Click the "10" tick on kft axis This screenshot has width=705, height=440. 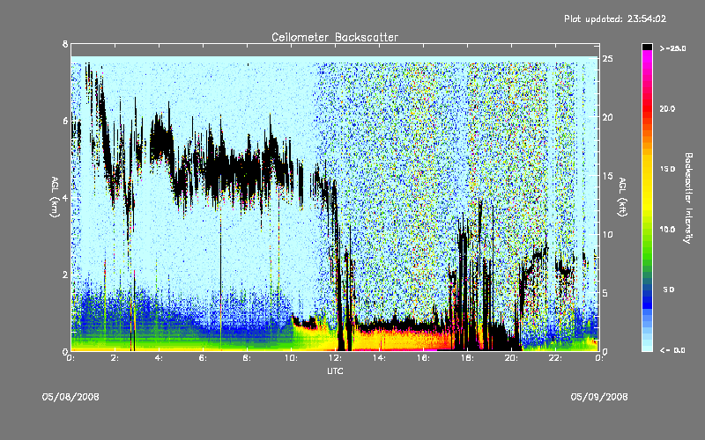[x=608, y=234]
